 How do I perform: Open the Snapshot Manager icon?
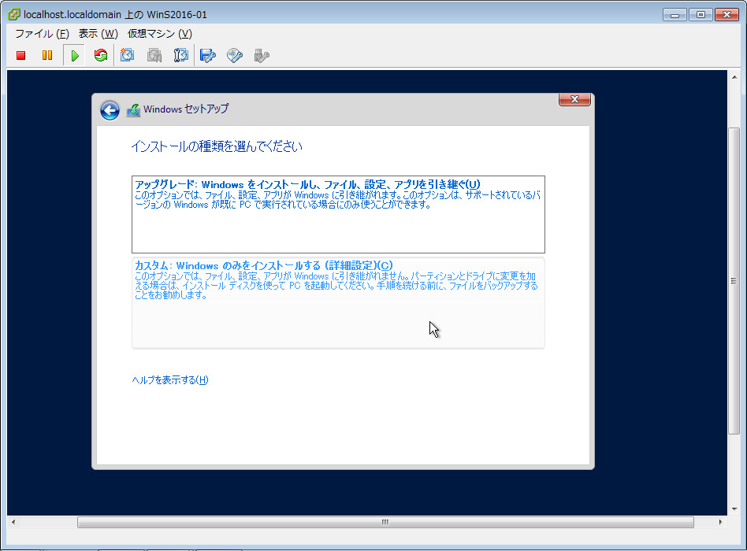pos(180,55)
